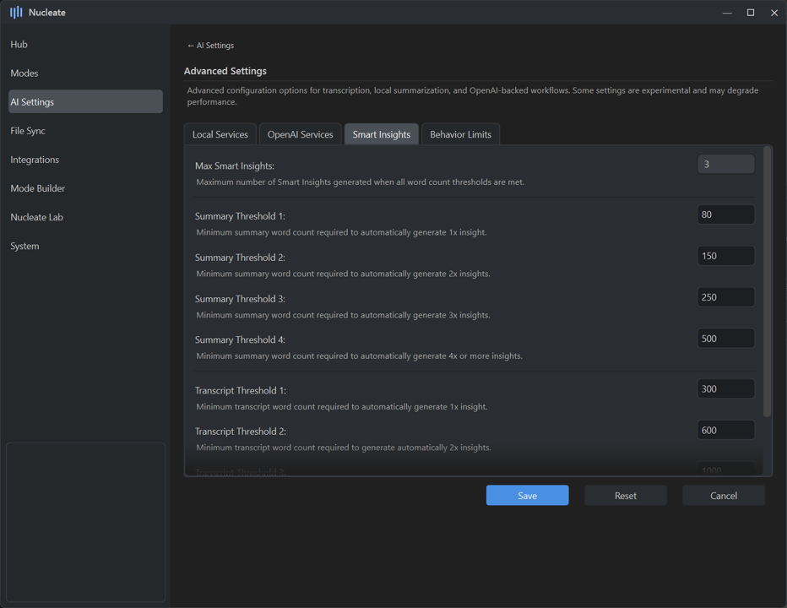Switch to the OpenAI Services tab

click(x=300, y=134)
